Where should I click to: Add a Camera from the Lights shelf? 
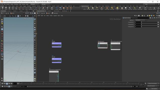84,8
